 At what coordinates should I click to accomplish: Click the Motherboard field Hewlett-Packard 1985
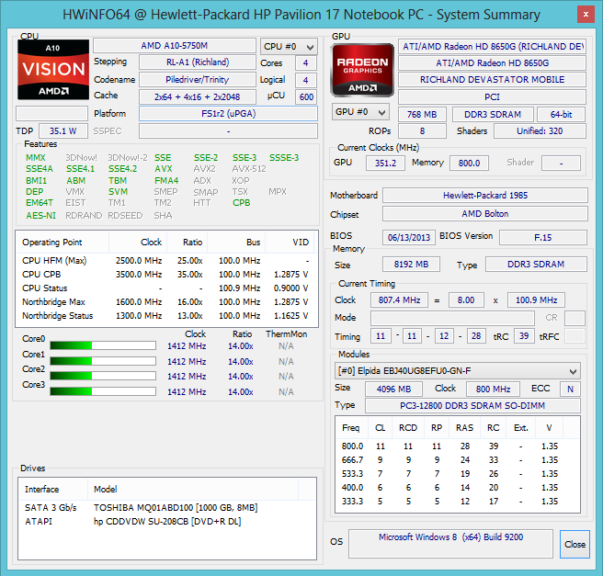(x=485, y=195)
